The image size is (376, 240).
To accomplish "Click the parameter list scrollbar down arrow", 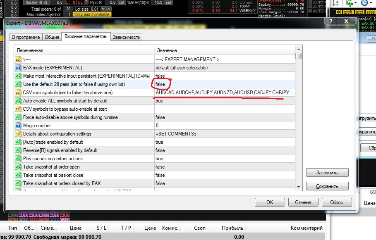I will click(x=299, y=187).
